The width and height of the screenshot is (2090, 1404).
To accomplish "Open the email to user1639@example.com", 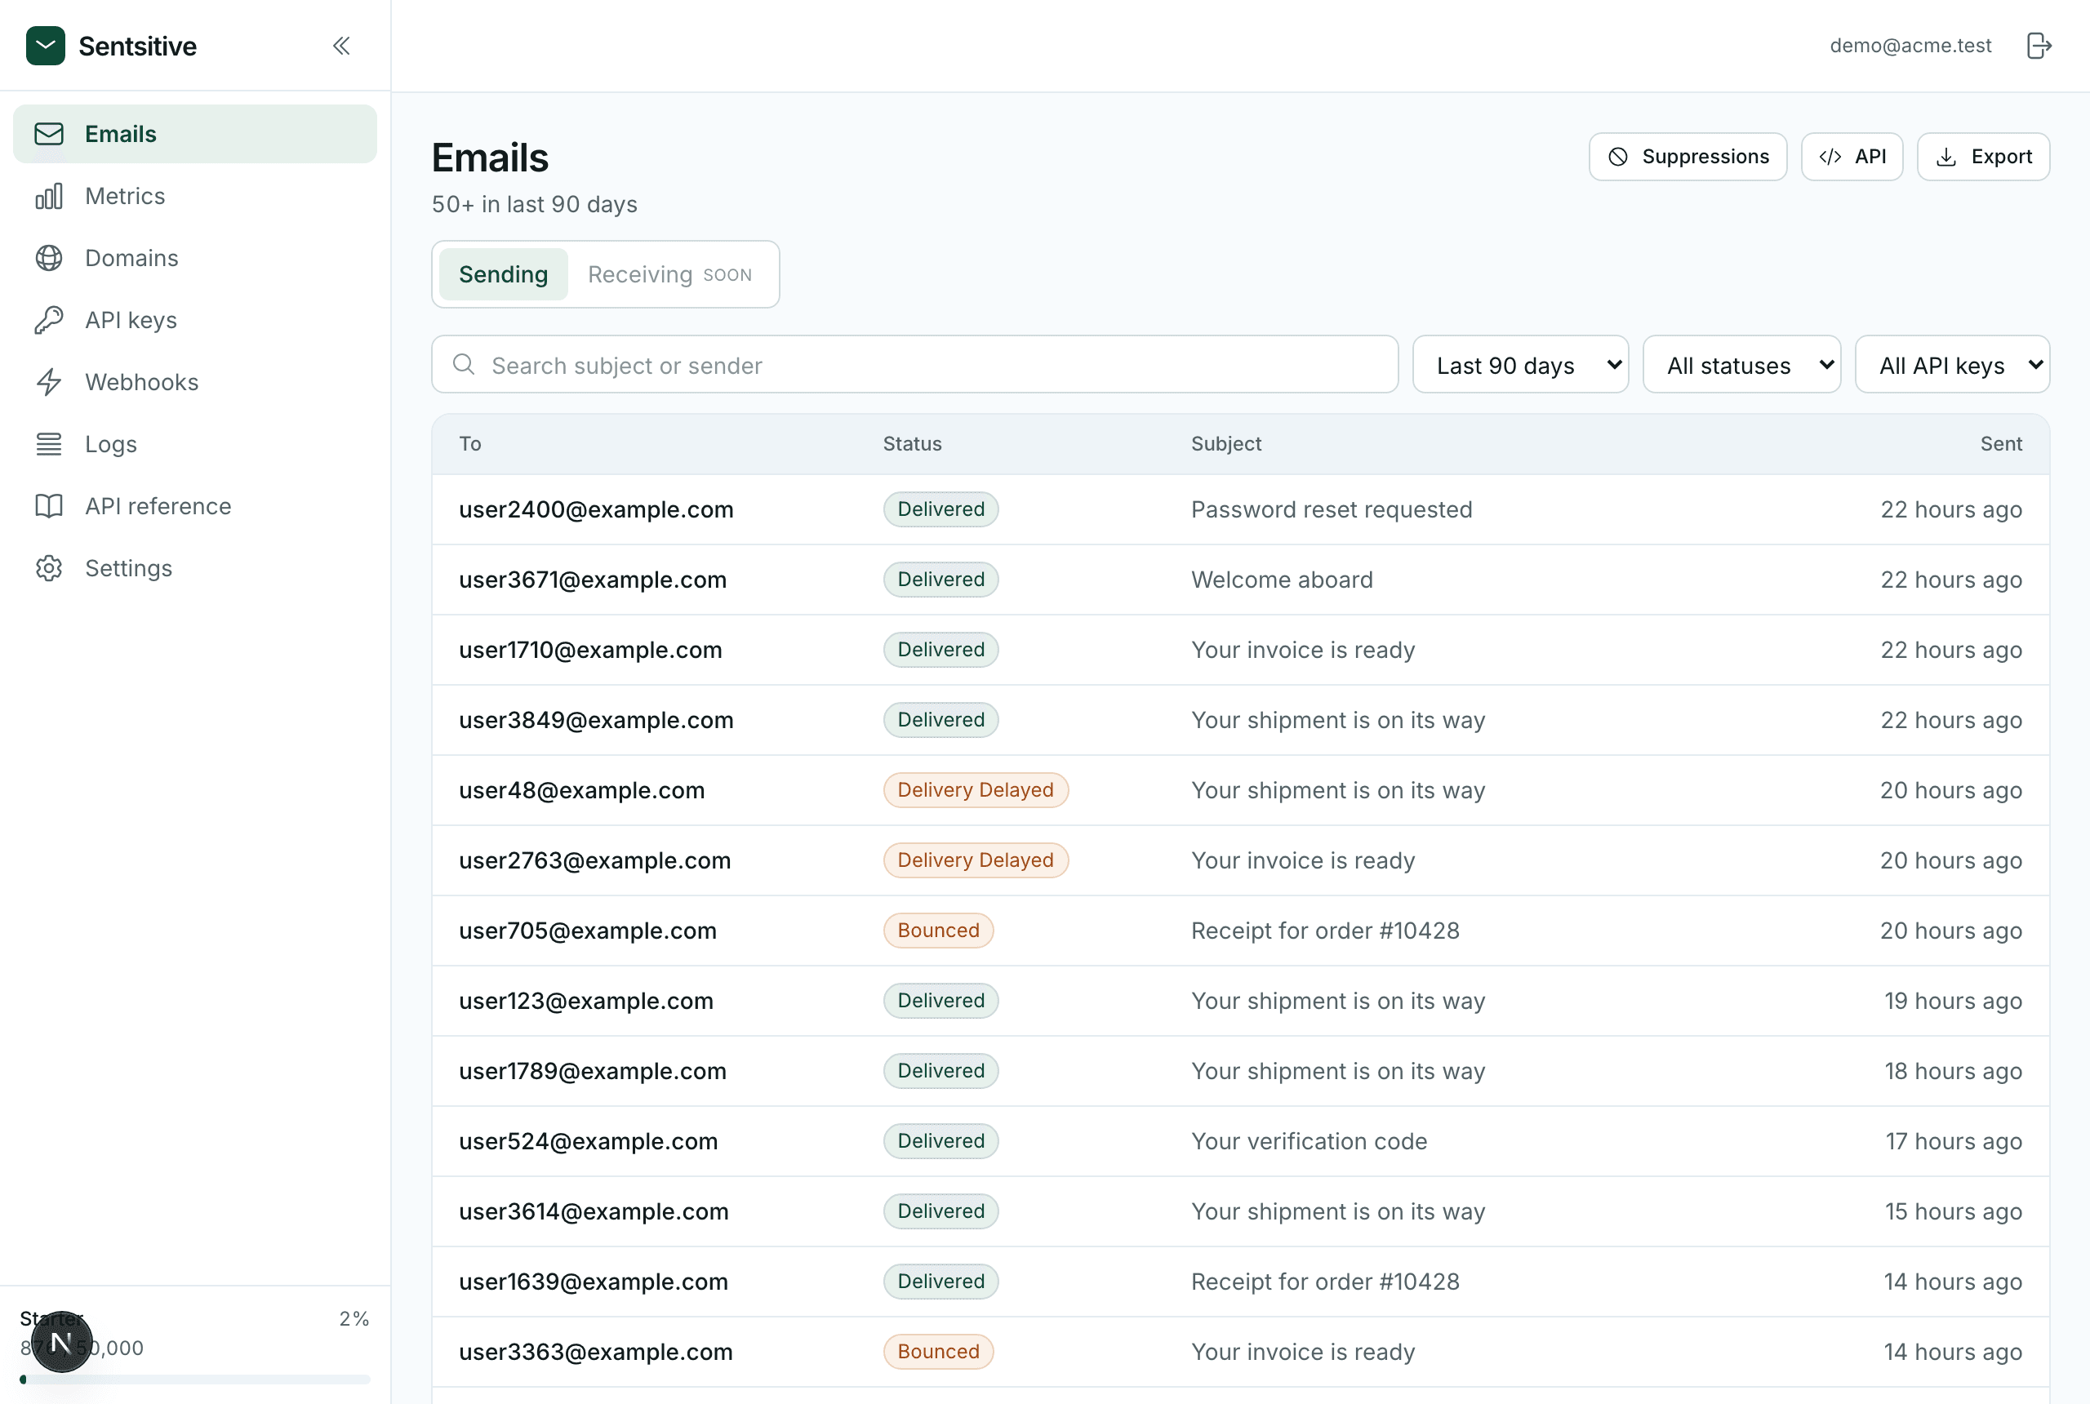I will pyautogui.click(x=1240, y=1282).
